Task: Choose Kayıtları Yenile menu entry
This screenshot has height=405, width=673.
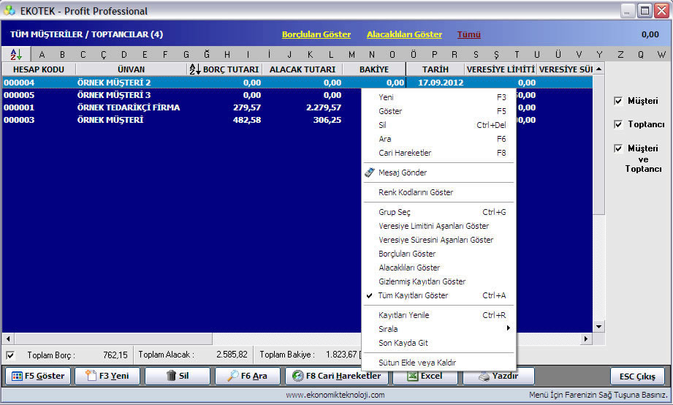Action: pyautogui.click(x=438, y=315)
